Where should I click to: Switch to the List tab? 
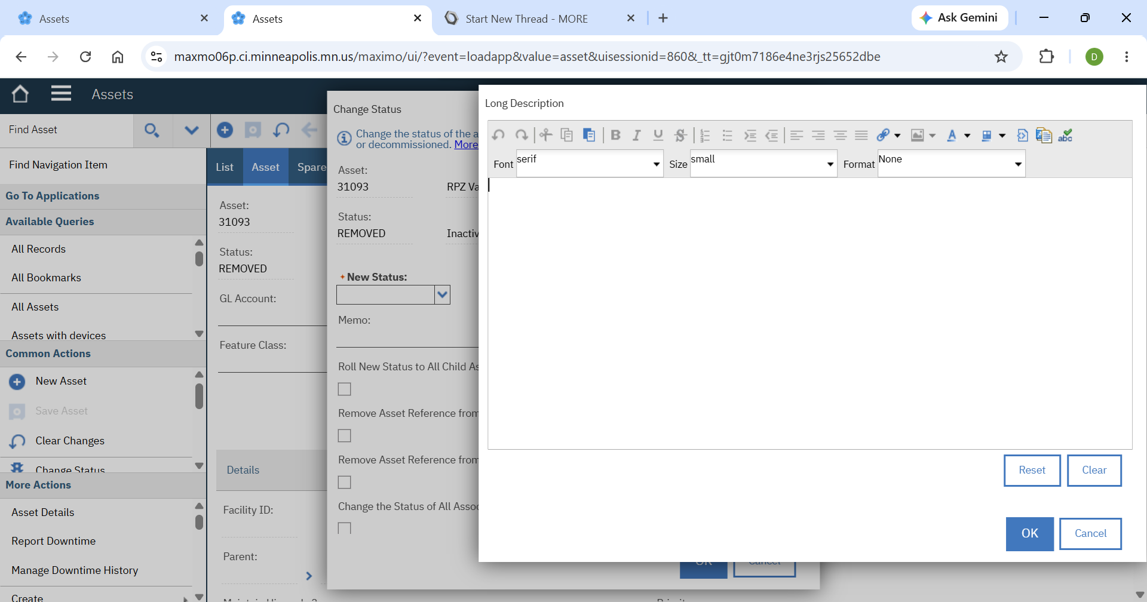[x=225, y=167]
